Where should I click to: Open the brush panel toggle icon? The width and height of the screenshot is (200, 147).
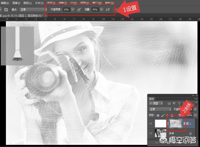[6, 10]
